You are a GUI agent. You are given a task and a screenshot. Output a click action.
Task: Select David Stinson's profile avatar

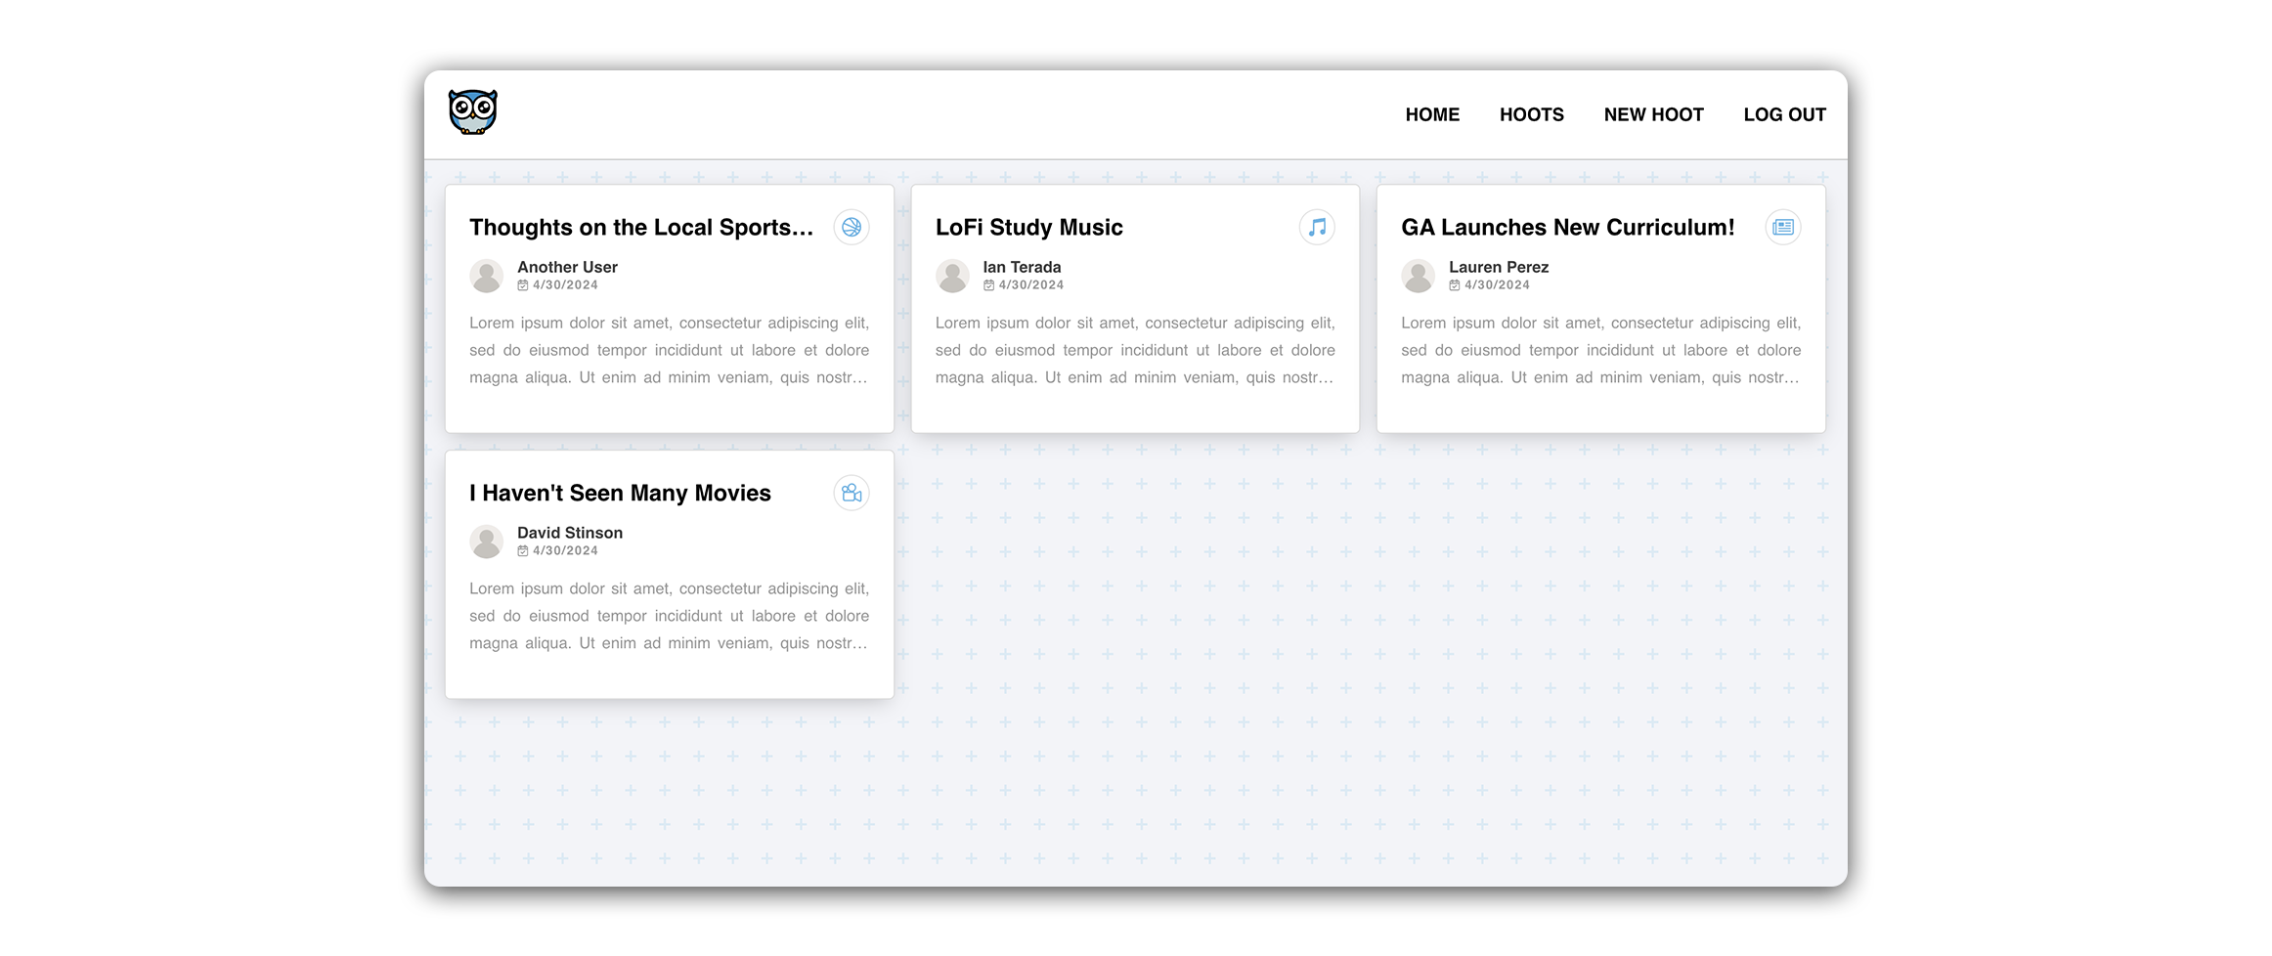pos(488,541)
